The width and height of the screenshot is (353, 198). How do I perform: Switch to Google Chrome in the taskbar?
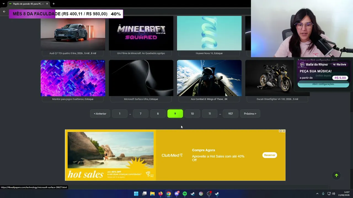click(169, 194)
